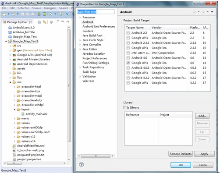Click the Print toolbar icon

pos(33,14)
